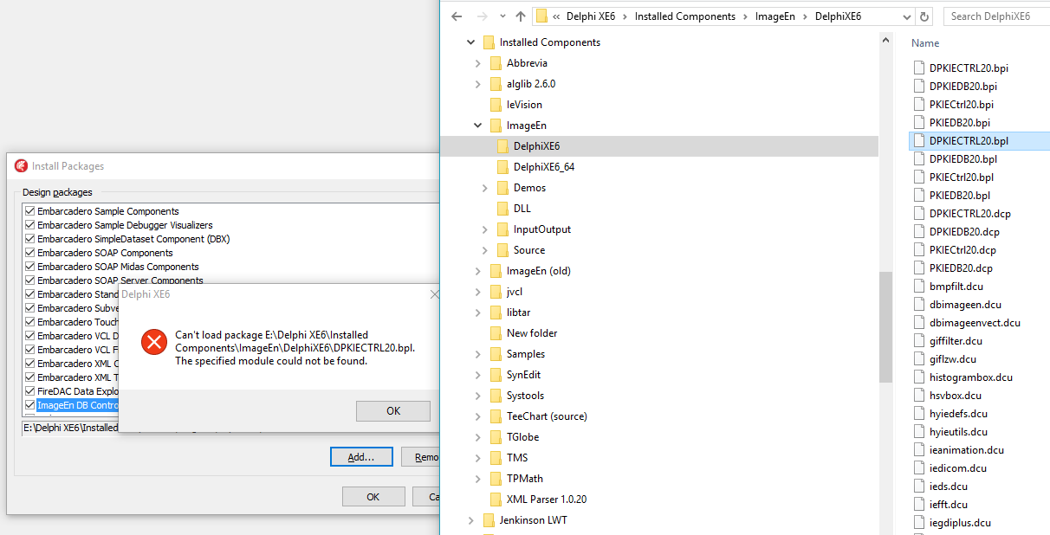The image size is (1050, 535).
Task: Sort files by the Name column header
Action: point(925,43)
